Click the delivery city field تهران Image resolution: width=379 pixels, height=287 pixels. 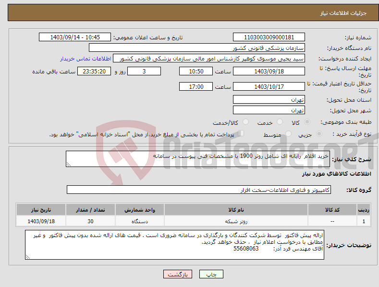269,110
